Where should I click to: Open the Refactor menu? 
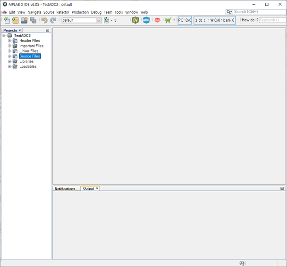click(63, 12)
